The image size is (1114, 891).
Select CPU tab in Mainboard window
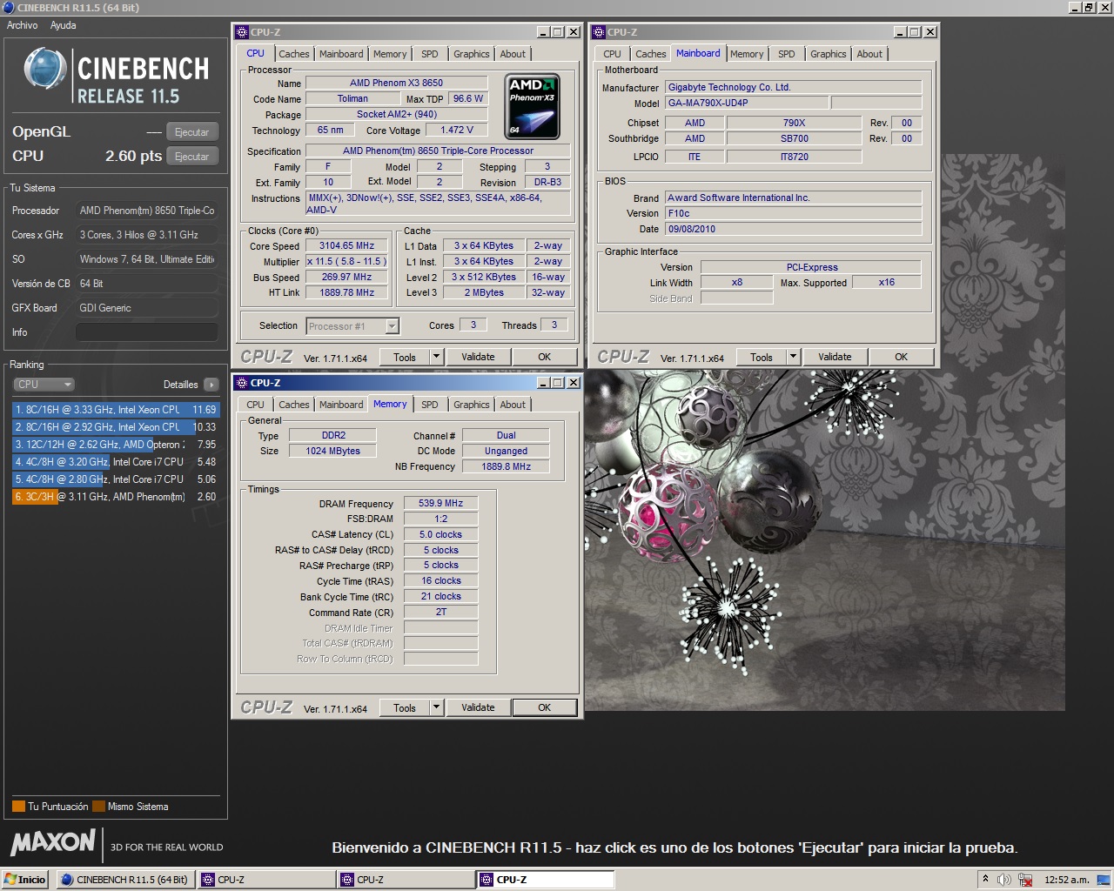613,54
